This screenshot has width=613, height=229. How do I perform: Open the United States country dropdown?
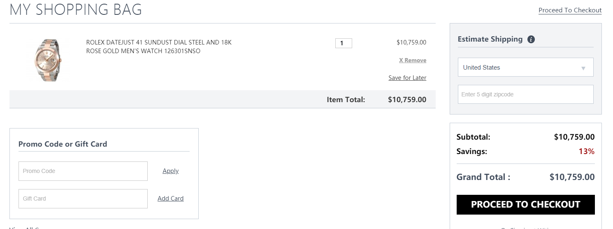tap(525, 67)
